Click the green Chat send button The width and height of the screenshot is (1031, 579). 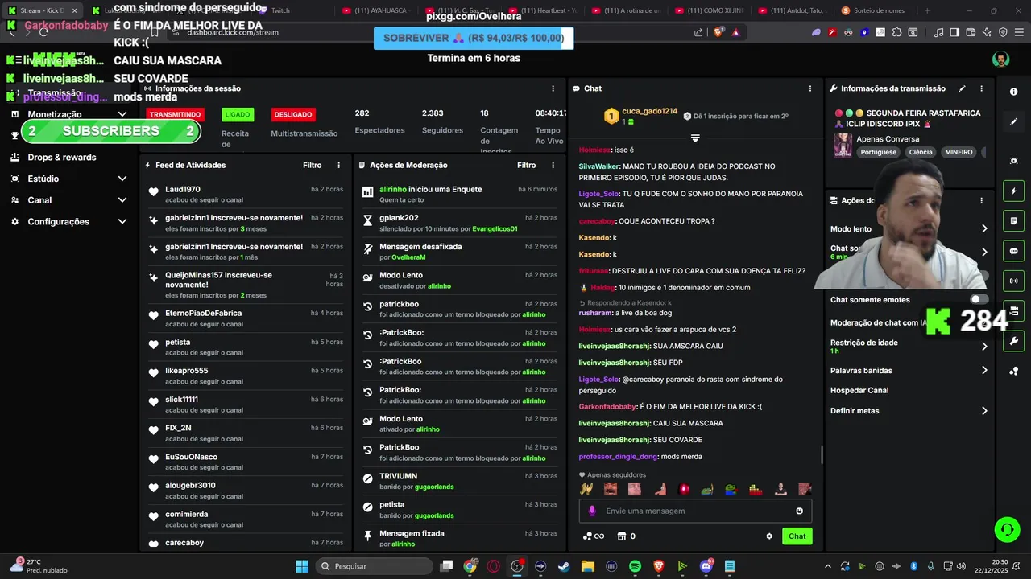[797, 536]
